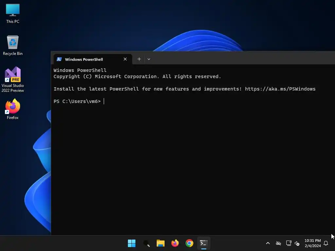335x251 pixels.
Task: Click the 'Copyright (C) Microsoft Corporation' line
Action: [137, 76]
